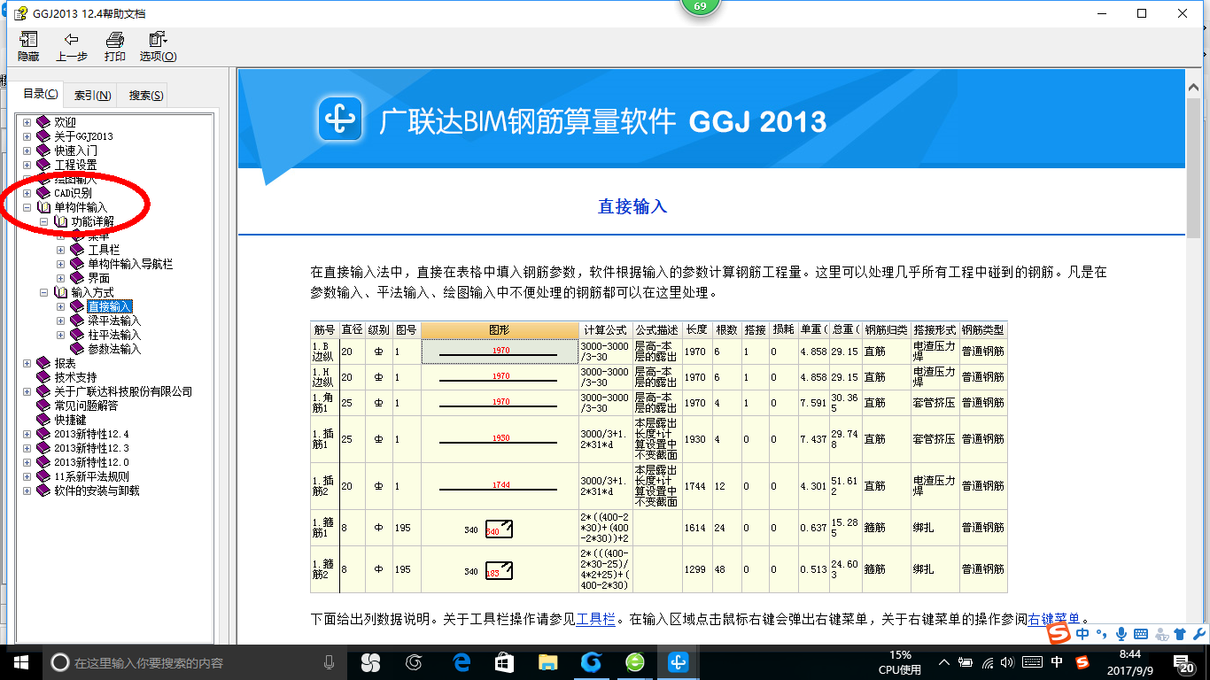Show hidden system tray icons
This screenshot has height=680, width=1210.
click(x=945, y=662)
